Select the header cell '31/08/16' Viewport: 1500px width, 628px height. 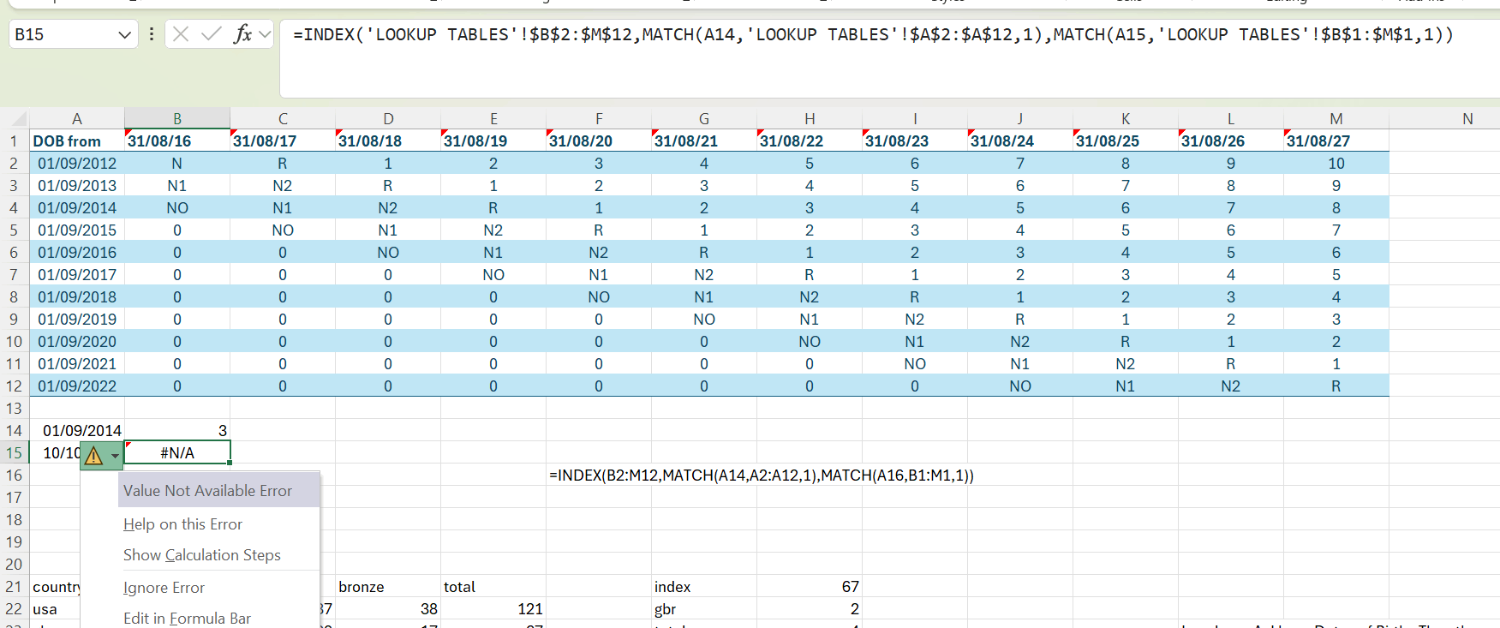pos(177,141)
